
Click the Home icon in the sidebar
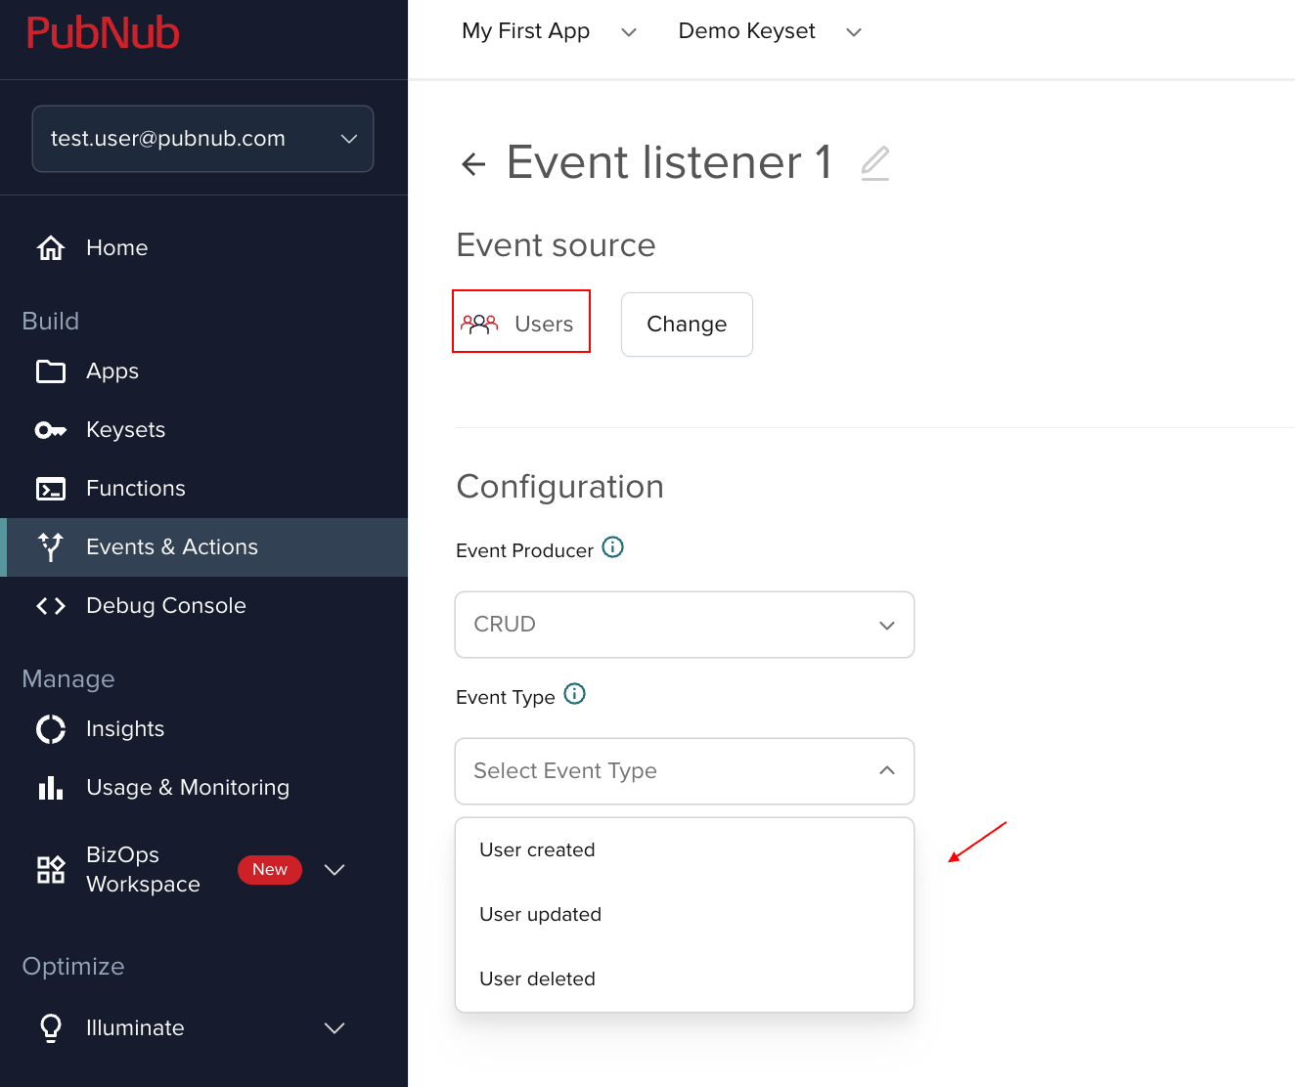coord(50,247)
